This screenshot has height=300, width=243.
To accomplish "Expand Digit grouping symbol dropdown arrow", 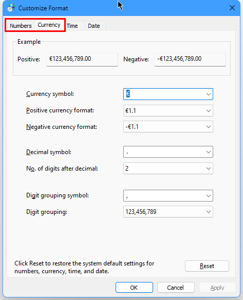I will point(208,196).
